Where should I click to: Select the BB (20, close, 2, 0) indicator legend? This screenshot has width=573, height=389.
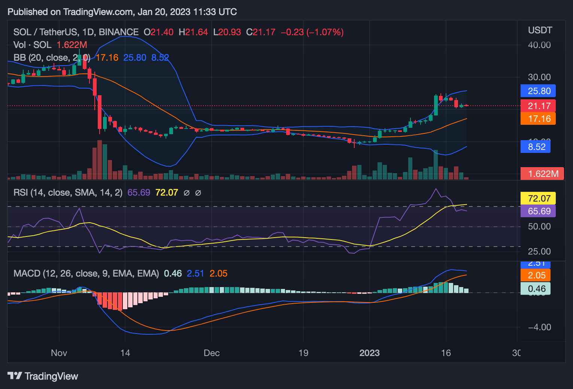(x=52, y=58)
